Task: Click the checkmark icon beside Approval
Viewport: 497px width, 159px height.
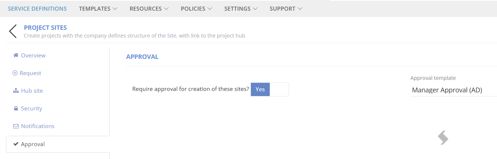Action: 16,144
